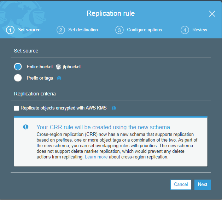Choose the Prefix or tags radio option

[x=18, y=78]
